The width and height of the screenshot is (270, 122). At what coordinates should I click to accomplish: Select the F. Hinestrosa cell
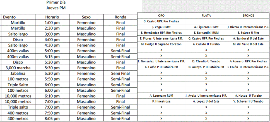point(161,101)
